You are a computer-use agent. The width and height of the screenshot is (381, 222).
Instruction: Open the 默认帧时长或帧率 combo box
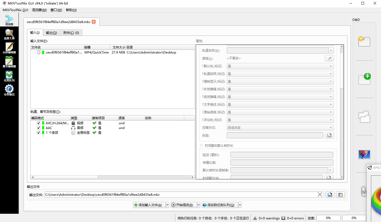282,170
